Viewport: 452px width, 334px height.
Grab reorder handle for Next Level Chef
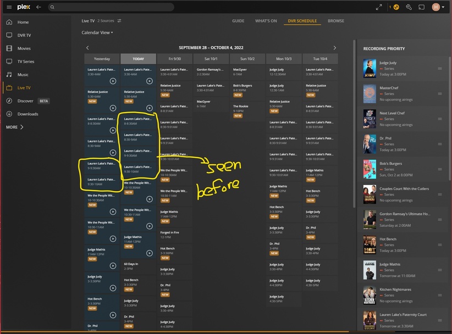click(440, 119)
